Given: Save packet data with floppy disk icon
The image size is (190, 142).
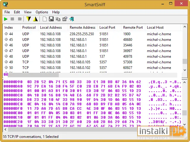Looking at the screenshot, I should click(51, 19).
